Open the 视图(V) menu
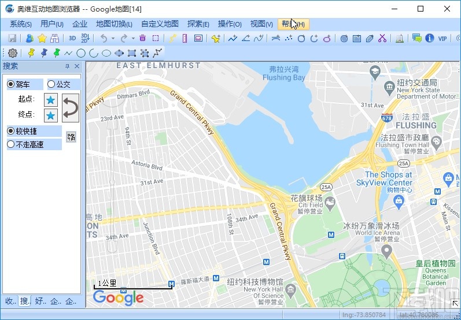This screenshot has height=320, width=461. [261, 24]
